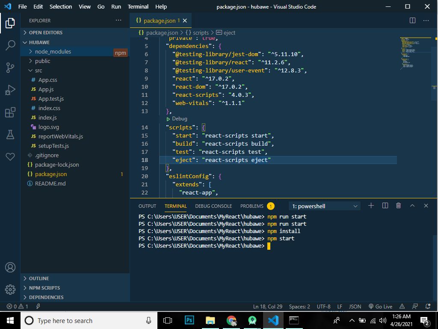
Task: Click errors and warnings count in status bar
Action: click(17, 306)
